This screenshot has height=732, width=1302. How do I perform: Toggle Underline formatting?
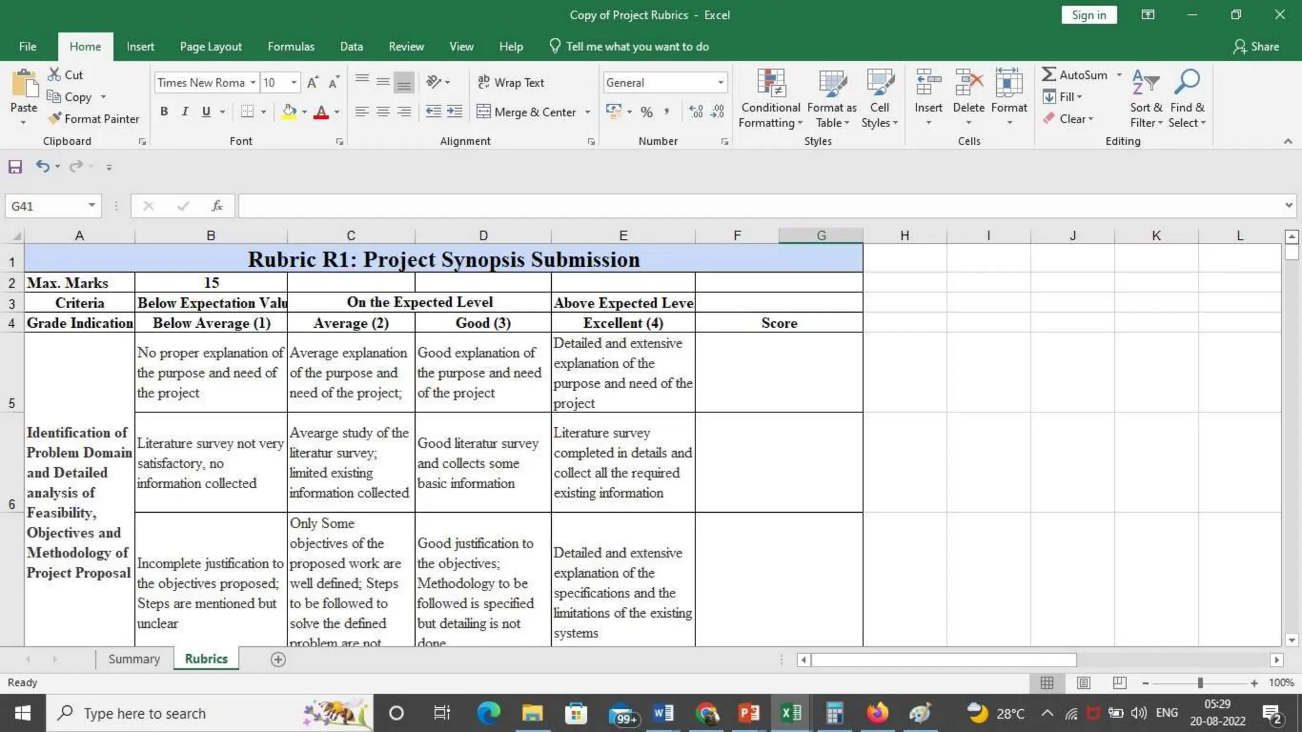(x=206, y=112)
